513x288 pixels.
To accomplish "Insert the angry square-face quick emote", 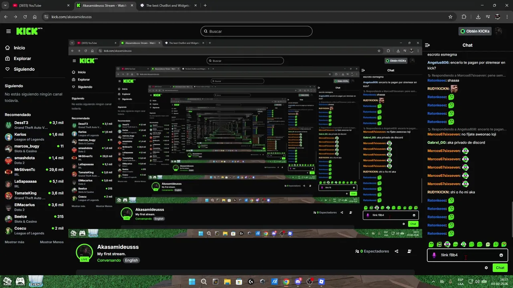I will tap(439, 244).
